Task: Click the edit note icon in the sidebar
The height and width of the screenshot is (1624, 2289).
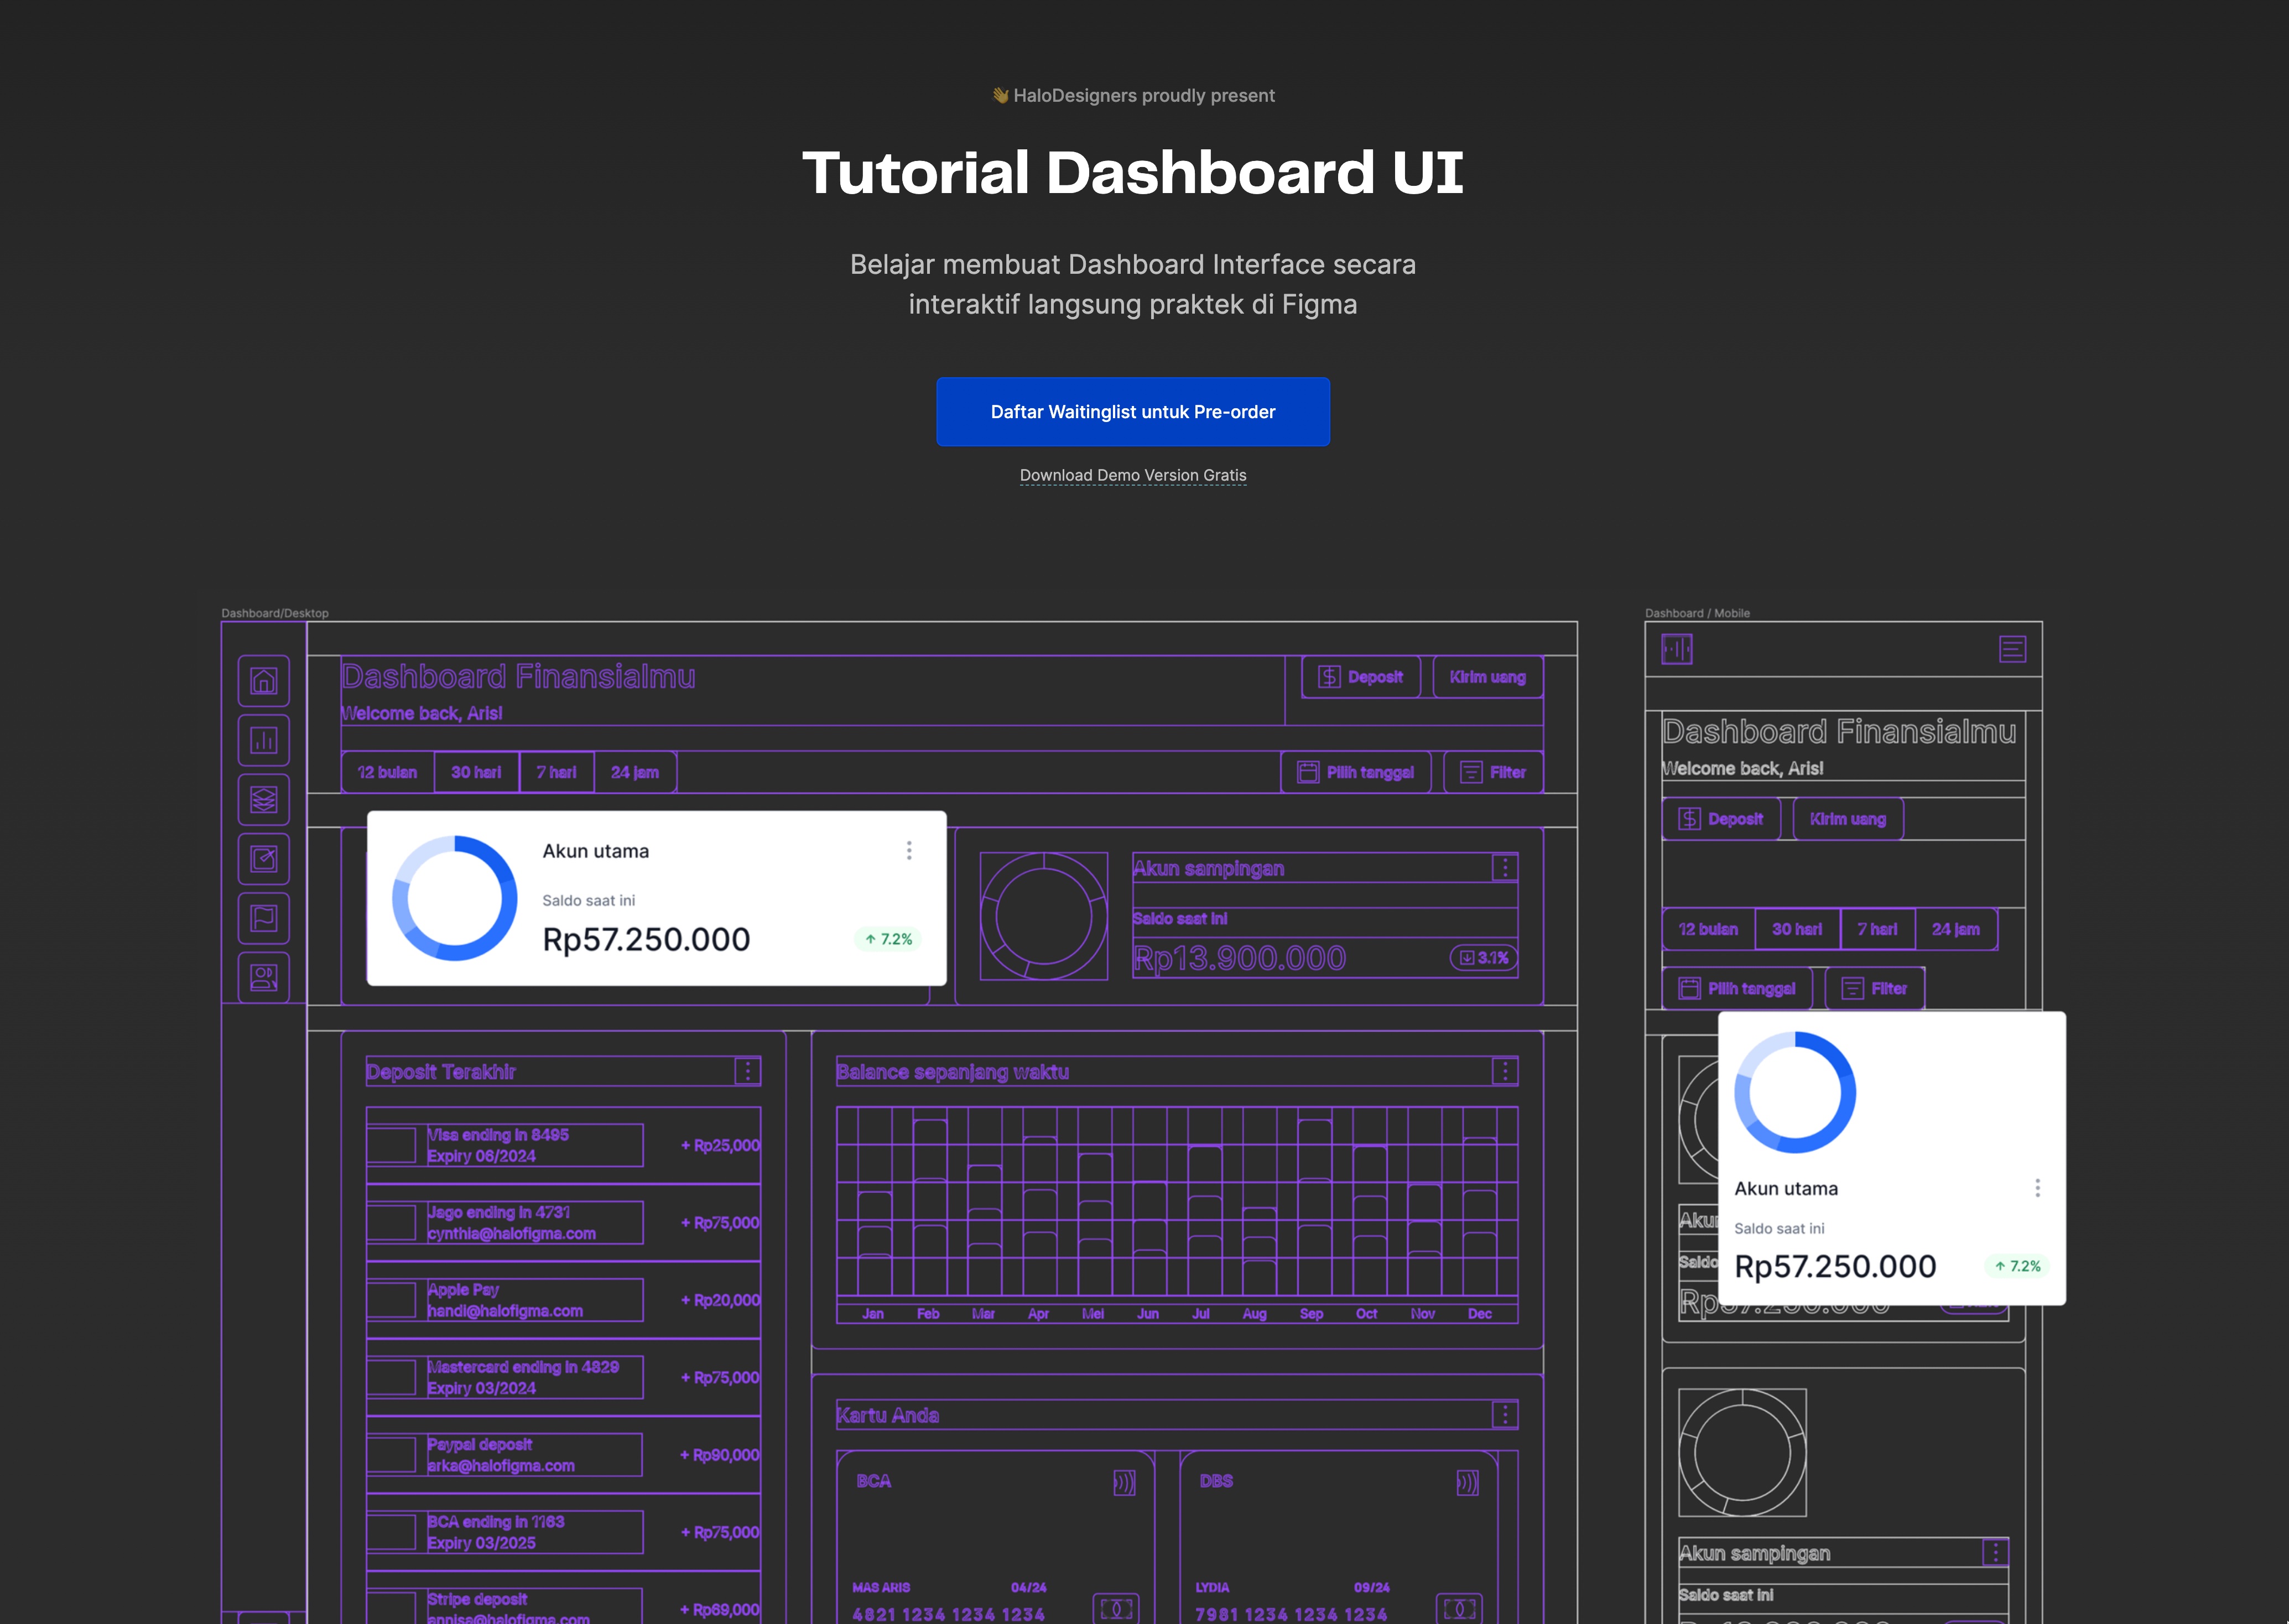Action: click(x=264, y=859)
